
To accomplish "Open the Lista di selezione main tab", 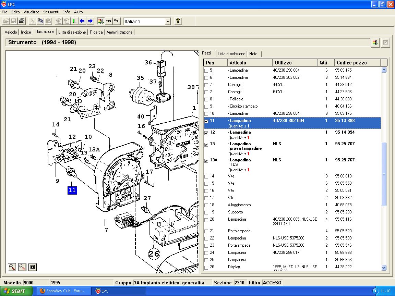I will [x=72, y=32].
